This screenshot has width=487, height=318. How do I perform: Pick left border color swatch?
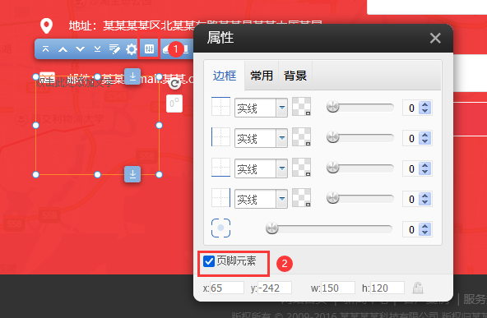[x=301, y=137]
